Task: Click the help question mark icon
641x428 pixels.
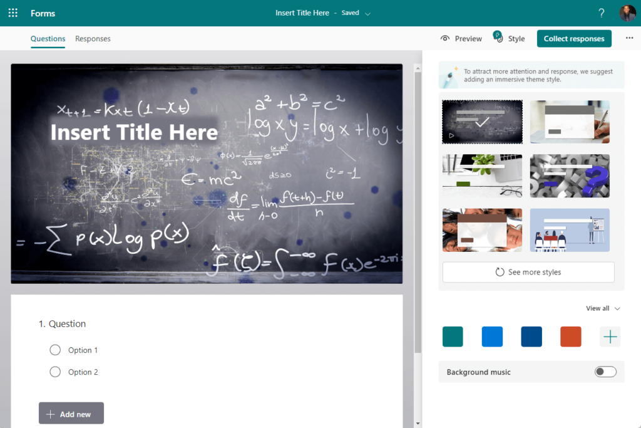Action: pos(602,13)
